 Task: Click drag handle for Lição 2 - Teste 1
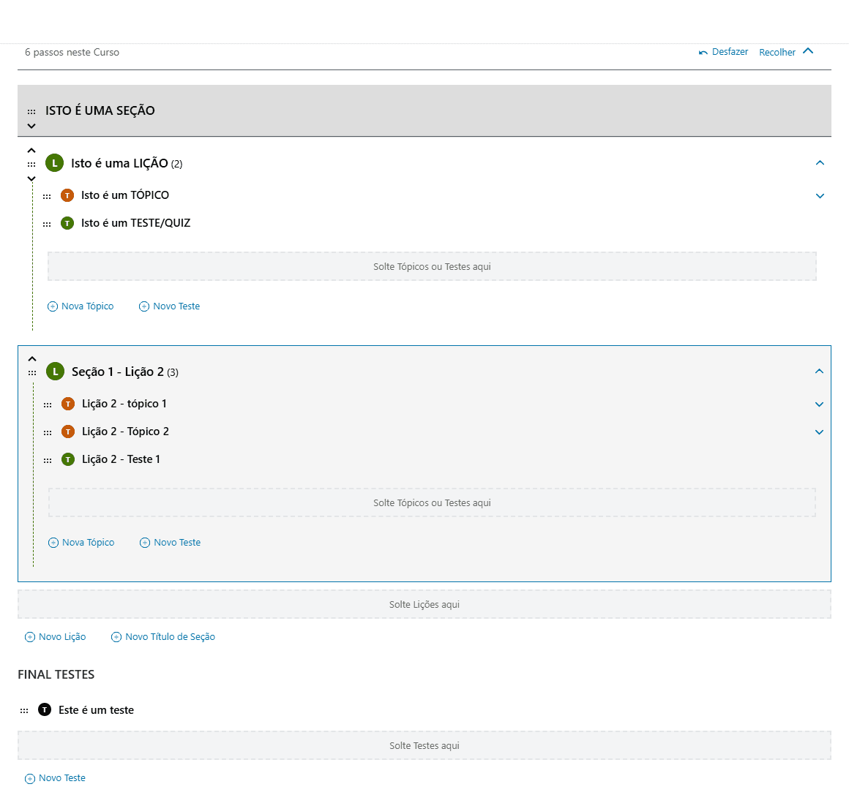tap(48, 460)
